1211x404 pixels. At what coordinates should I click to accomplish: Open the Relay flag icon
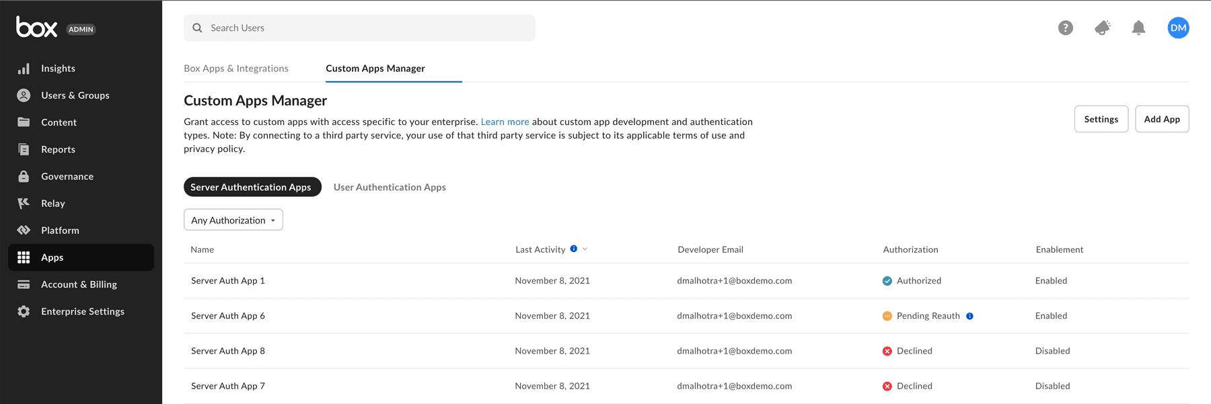(24, 203)
